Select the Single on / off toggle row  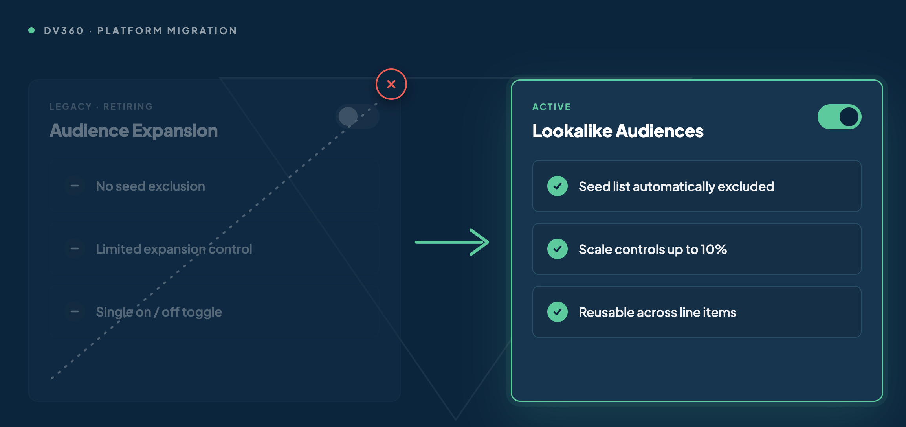[x=214, y=312]
